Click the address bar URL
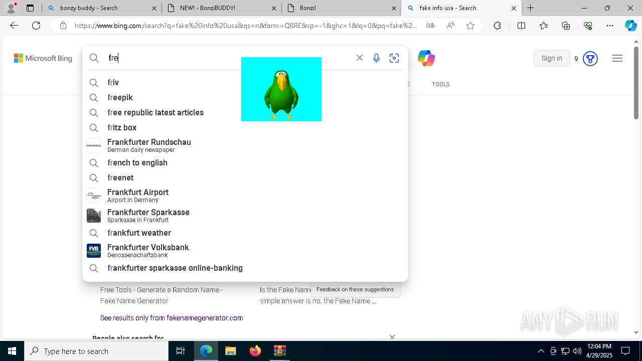Viewport: 642px width, 361px height. click(x=246, y=26)
